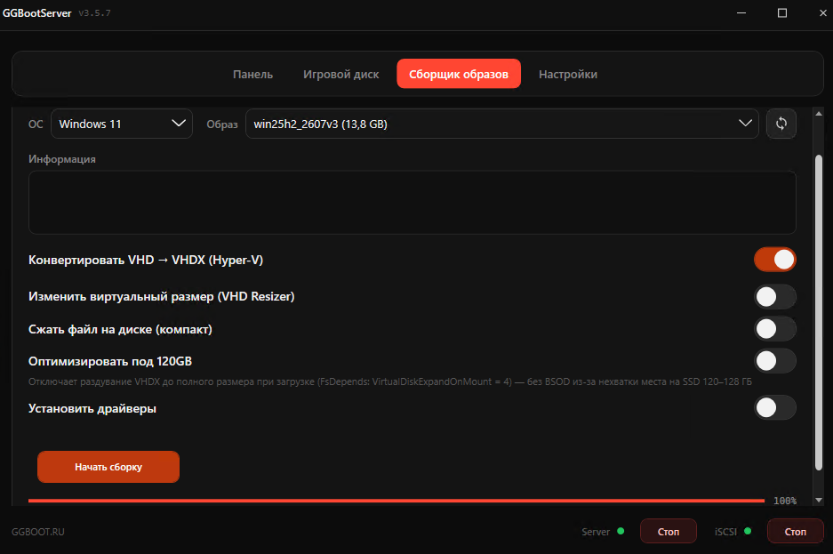The height and width of the screenshot is (554, 833).
Task: Click the vertical scrollbar thumb
Action: tap(819, 312)
